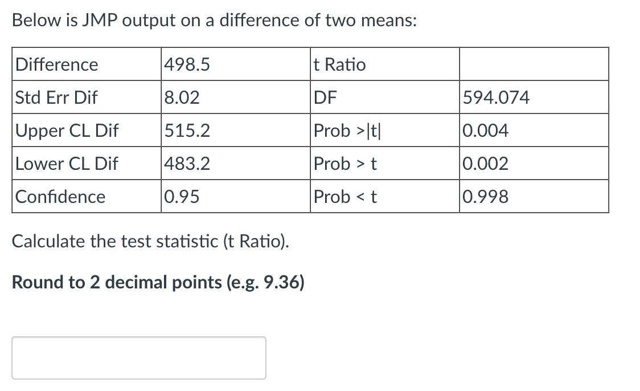640x391 pixels.
Task: Click the 0.004 probability value
Action: click(x=484, y=130)
